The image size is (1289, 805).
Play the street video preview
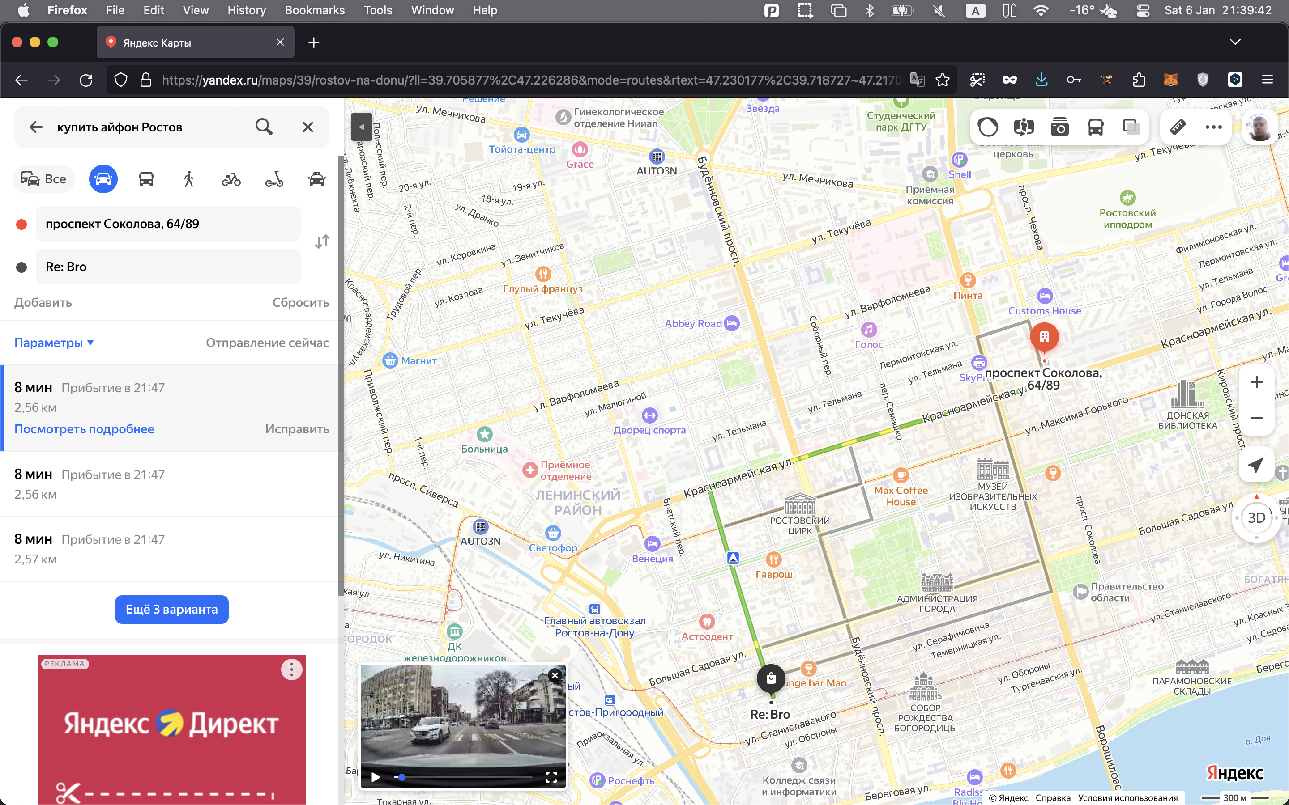click(x=376, y=777)
